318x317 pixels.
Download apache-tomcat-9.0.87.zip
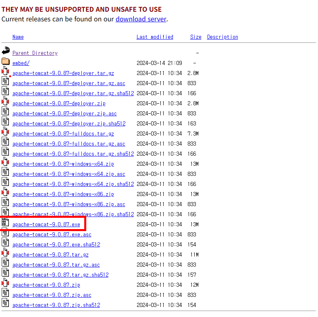(x=46, y=285)
